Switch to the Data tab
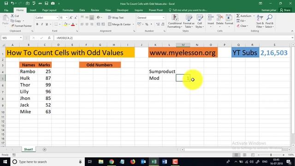Image resolution: width=295 pixels, height=166 pixels. click(x=82, y=10)
